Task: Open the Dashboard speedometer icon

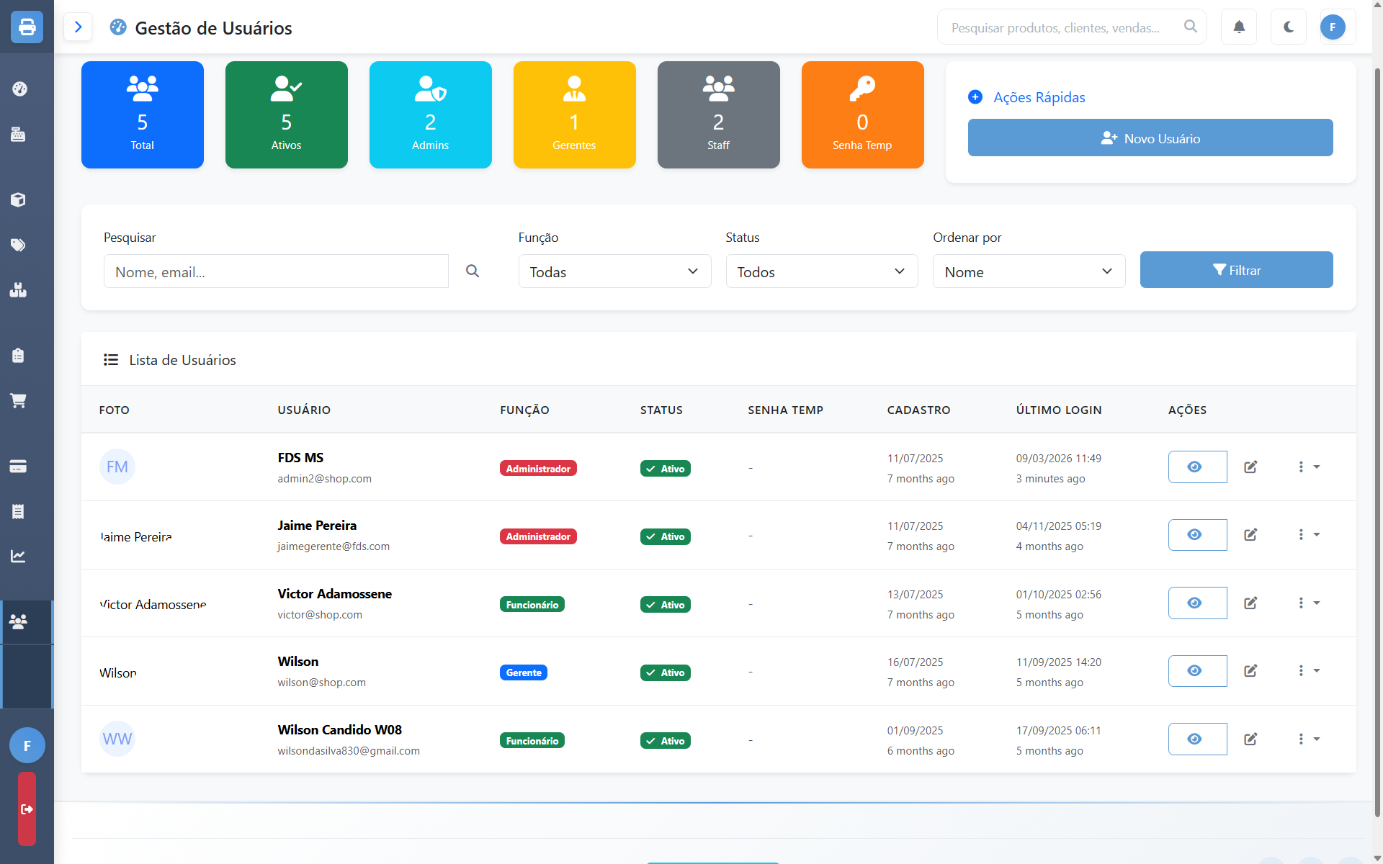Action: click(x=19, y=89)
